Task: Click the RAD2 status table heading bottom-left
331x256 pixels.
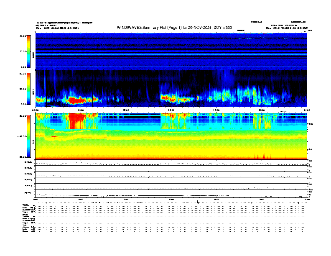Action: click(25, 204)
